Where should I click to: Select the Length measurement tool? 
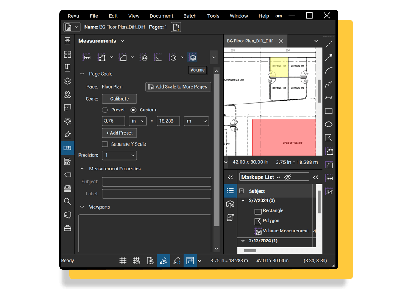[x=86, y=57]
